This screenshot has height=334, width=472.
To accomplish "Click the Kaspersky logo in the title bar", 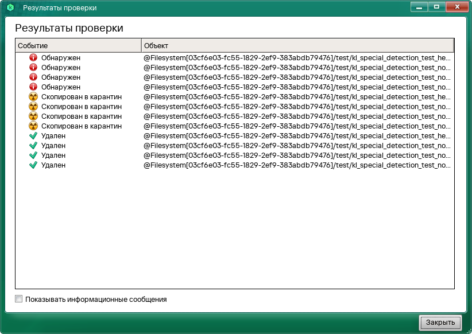I will 10,8.
